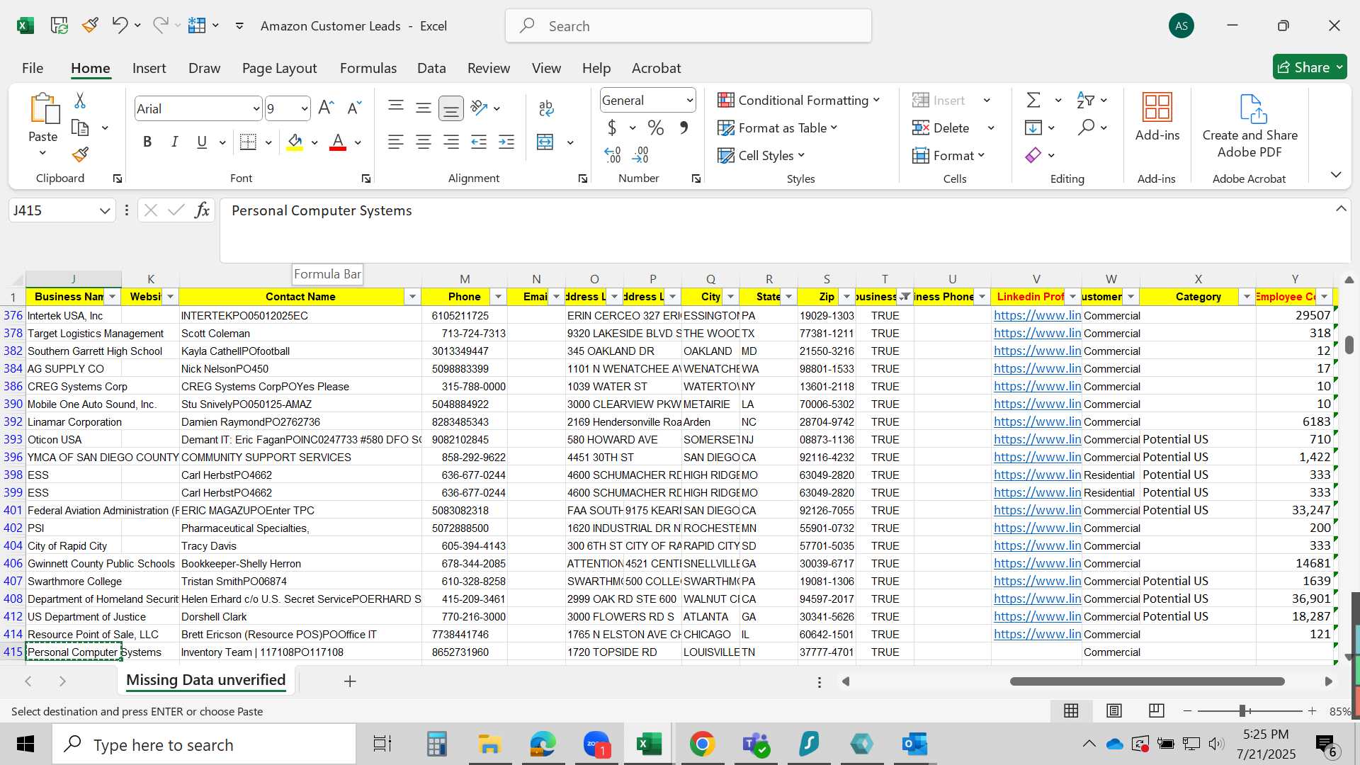Open filter dropdown for Contact Name column
The width and height of the screenshot is (1360, 765).
coord(412,297)
